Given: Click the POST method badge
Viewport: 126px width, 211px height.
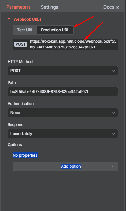Looking at the screenshot, I should (x=21, y=44).
